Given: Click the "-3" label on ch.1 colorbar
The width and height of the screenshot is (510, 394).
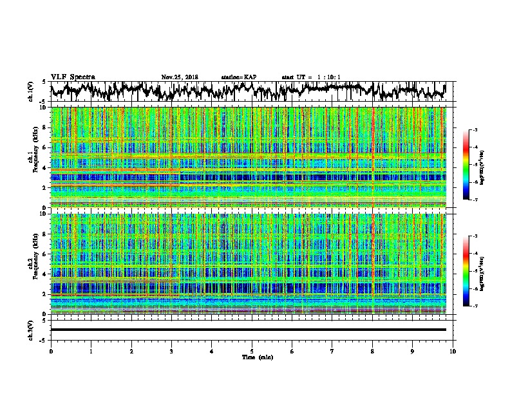Looking at the screenshot, I should click(x=475, y=129).
